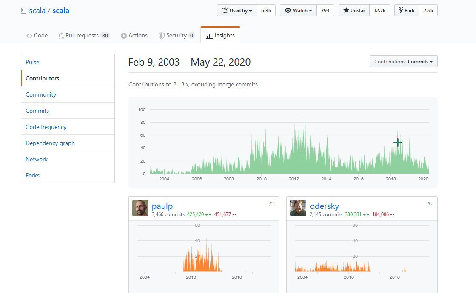Open Commits in the sidebar
Screen dimensions: 476x297
(x=68, y=111)
